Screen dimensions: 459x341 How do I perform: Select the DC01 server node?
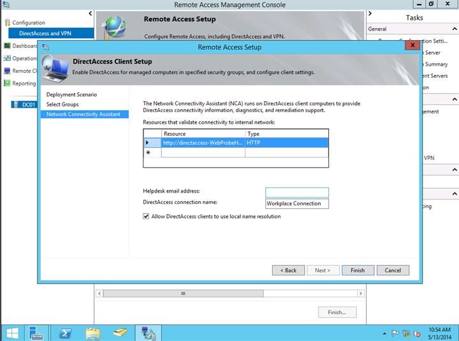click(25, 105)
